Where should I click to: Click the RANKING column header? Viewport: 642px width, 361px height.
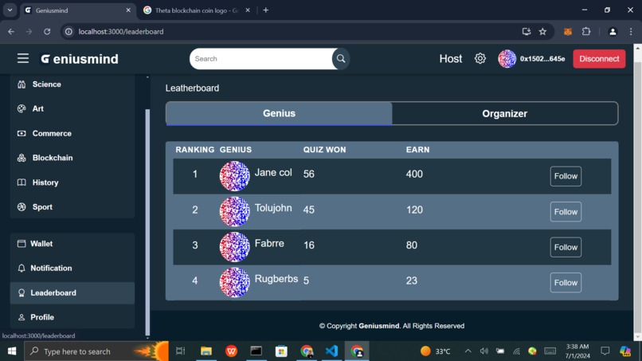coord(195,150)
